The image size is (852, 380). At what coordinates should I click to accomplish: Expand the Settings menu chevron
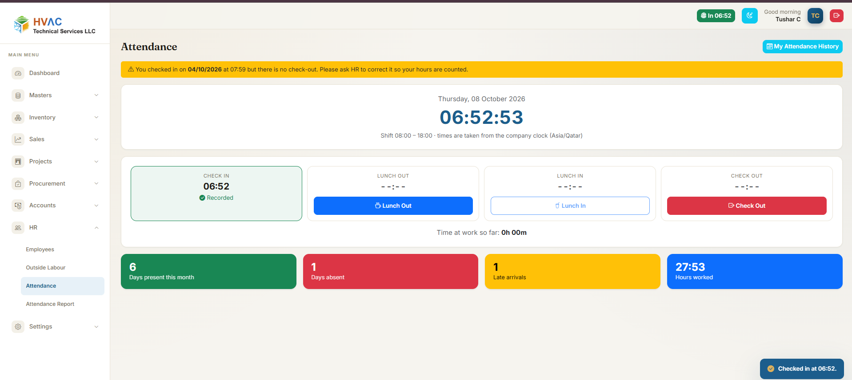[96, 327]
